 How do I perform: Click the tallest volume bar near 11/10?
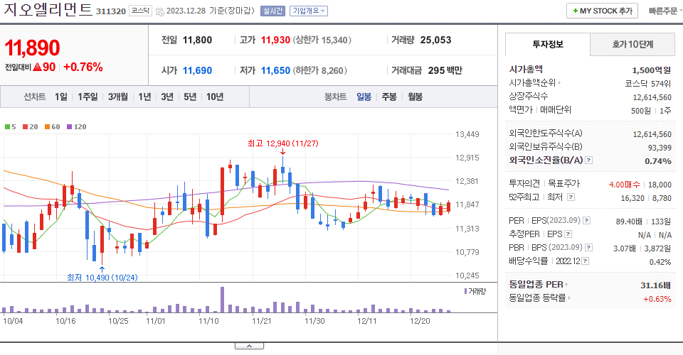pyautogui.click(x=222, y=300)
